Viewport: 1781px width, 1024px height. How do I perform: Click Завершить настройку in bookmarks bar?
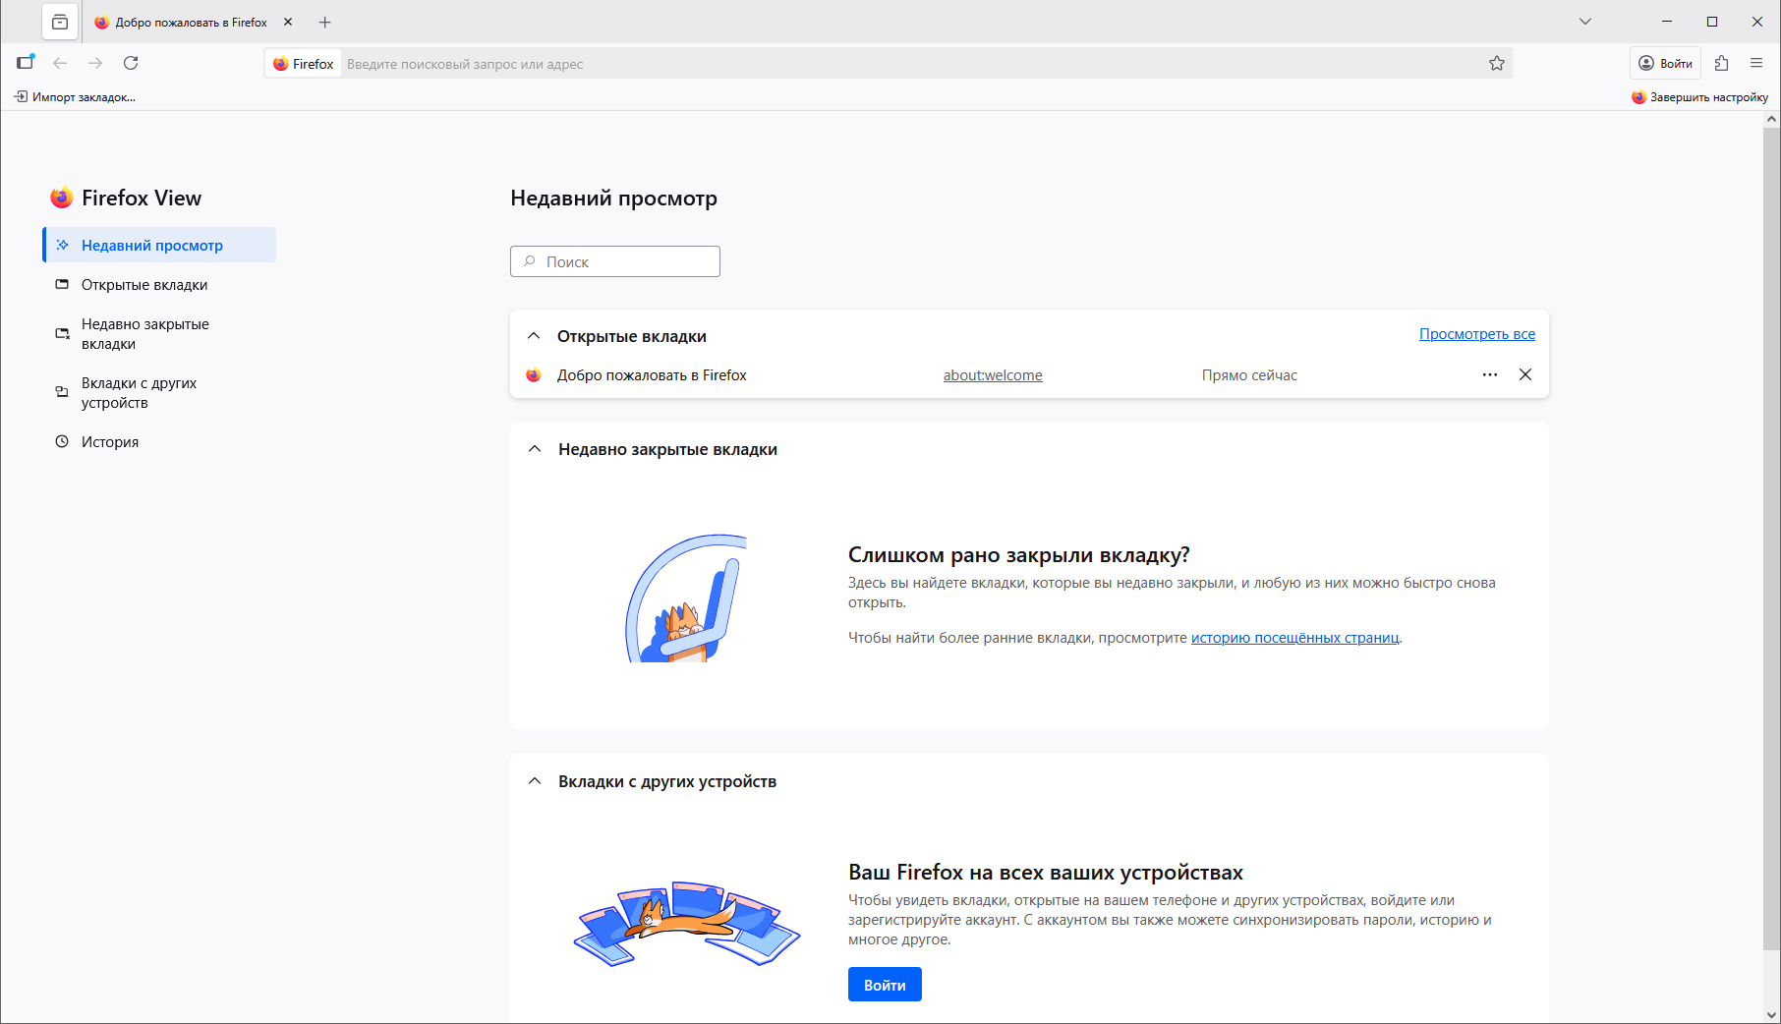[1700, 97]
